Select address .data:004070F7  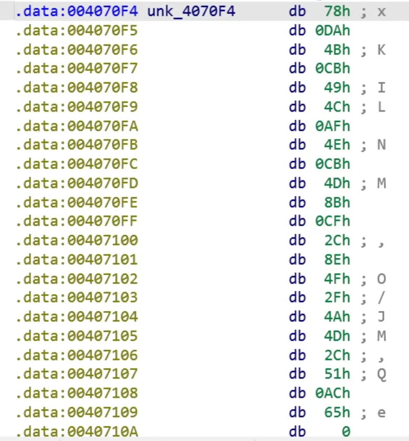pyautogui.click(x=77, y=69)
